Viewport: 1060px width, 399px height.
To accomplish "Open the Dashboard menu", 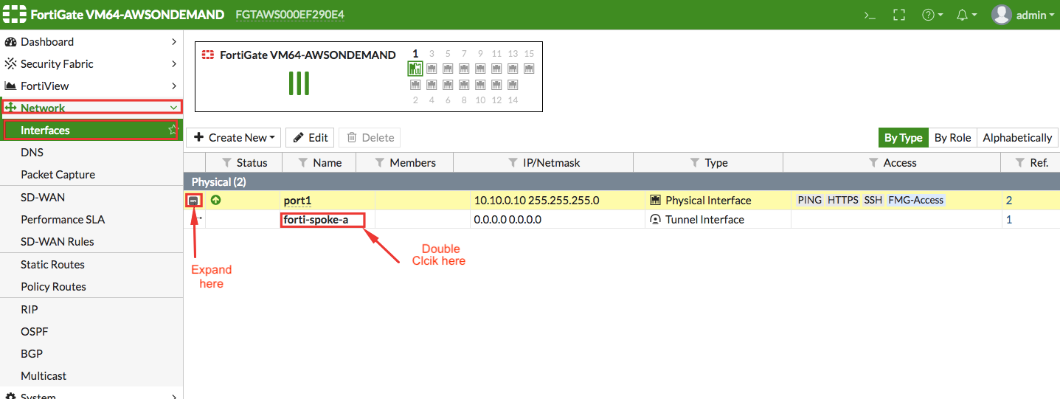I will click(x=91, y=41).
